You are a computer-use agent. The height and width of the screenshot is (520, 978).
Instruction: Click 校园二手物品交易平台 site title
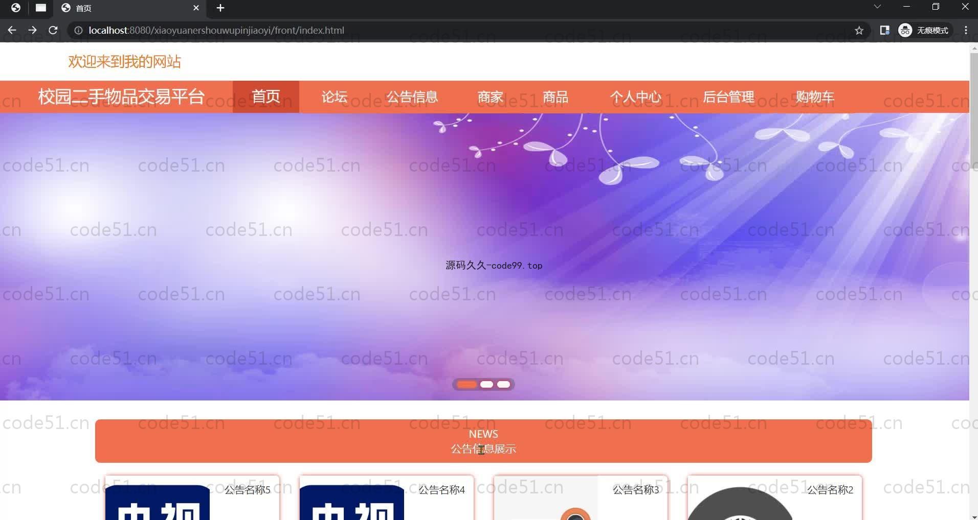pos(121,97)
